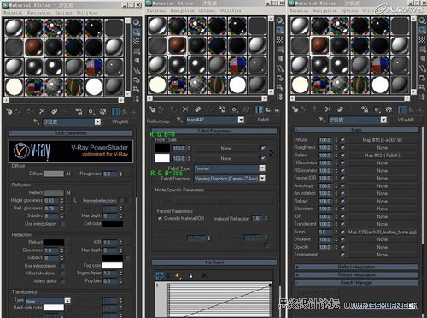This screenshot has width=427, height=318.
Task: Click Go Forward to Sibling icon in middle window
Action: click(x=277, y=109)
